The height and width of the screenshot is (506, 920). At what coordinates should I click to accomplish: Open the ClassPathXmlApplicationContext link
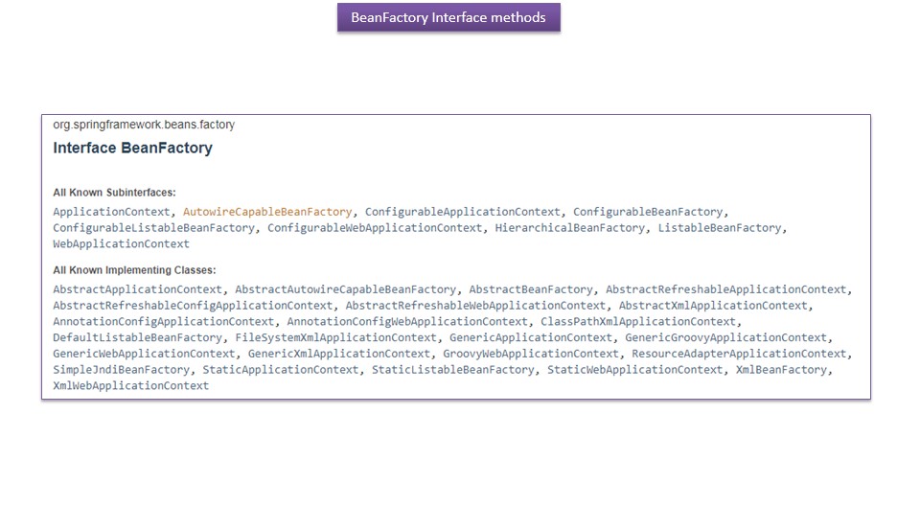tap(638, 322)
